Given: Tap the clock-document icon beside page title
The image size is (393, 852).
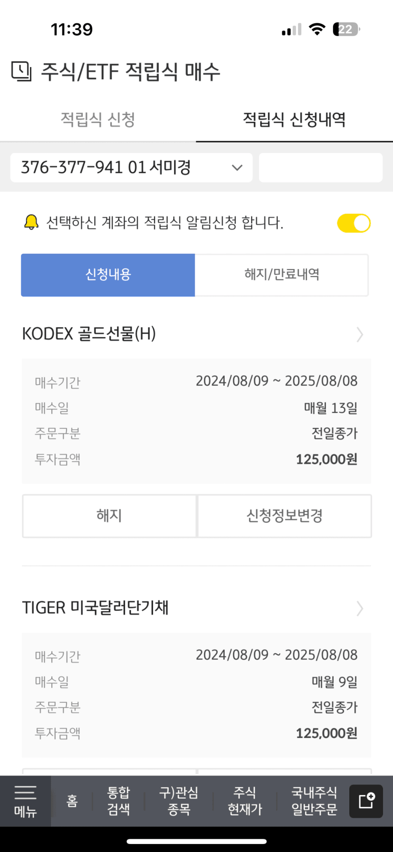Looking at the screenshot, I should coord(21,72).
